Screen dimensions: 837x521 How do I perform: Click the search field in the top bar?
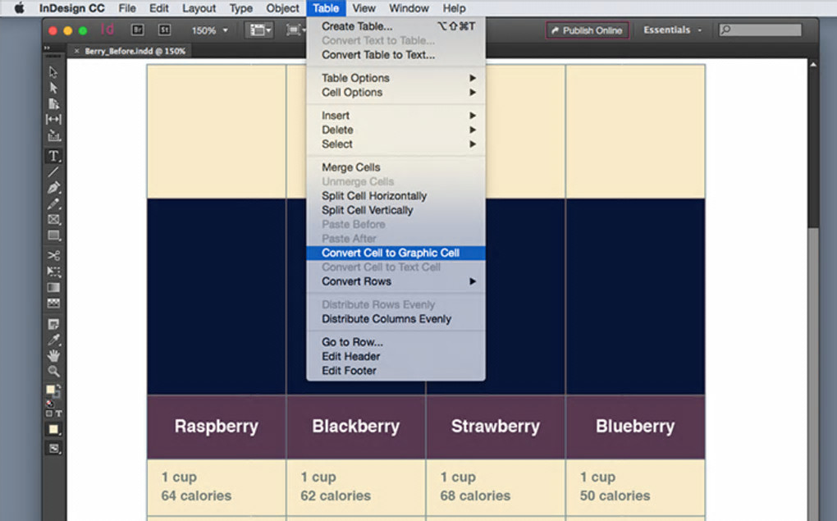(760, 30)
